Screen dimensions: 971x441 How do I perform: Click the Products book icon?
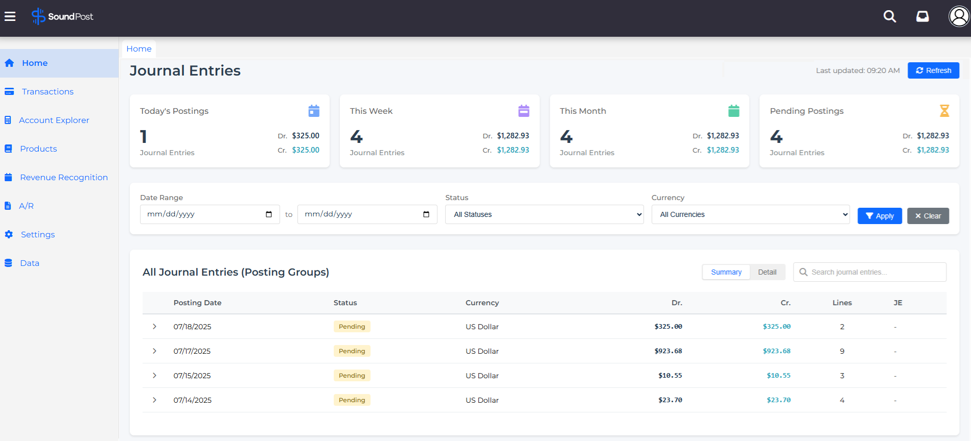pyautogui.click(x=8, y=149)
